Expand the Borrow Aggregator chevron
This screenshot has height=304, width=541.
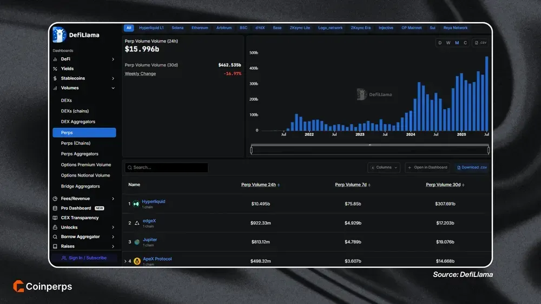click(x=113, y=237)
